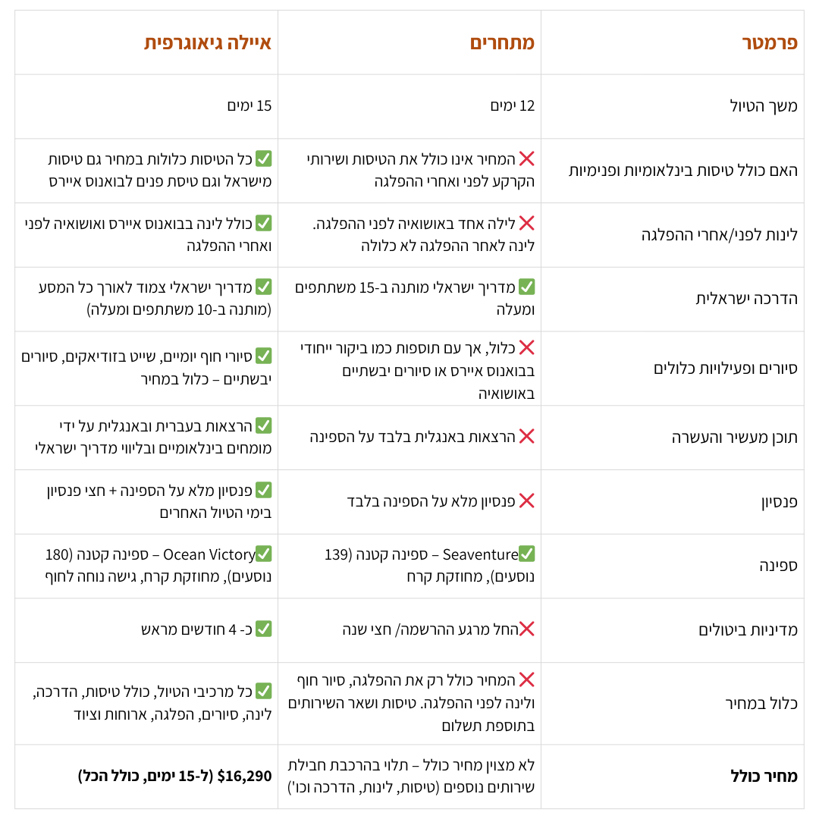Click the red X for one night in Ushuaia
The image size is (819, 819).
(527, 223)
